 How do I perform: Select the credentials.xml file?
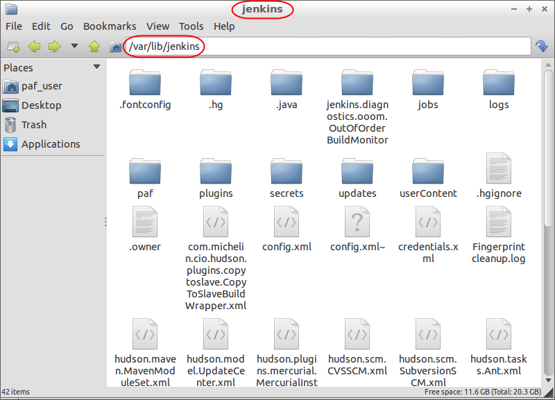pyautogui.click(x=428, y=235)
